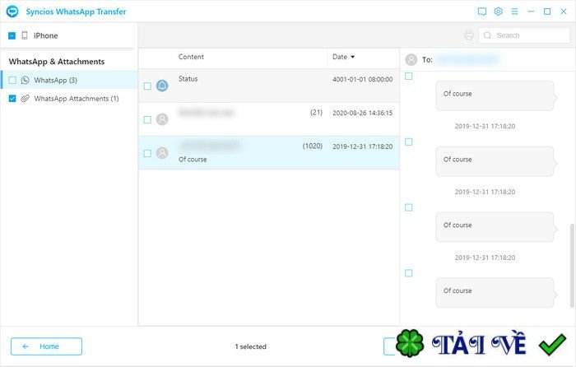This screenshot has height=367, width=576.
Task: Click the printer icon next to search
Action: tap(469, 35)
